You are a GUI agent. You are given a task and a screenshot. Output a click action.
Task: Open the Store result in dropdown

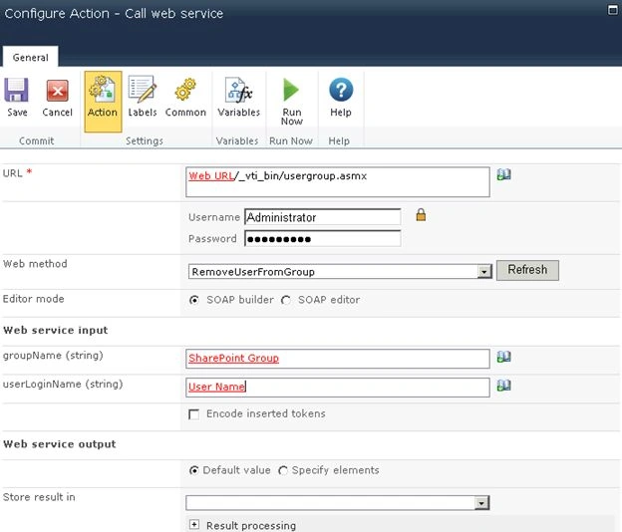pyautogui.click(x=338, y=503)
